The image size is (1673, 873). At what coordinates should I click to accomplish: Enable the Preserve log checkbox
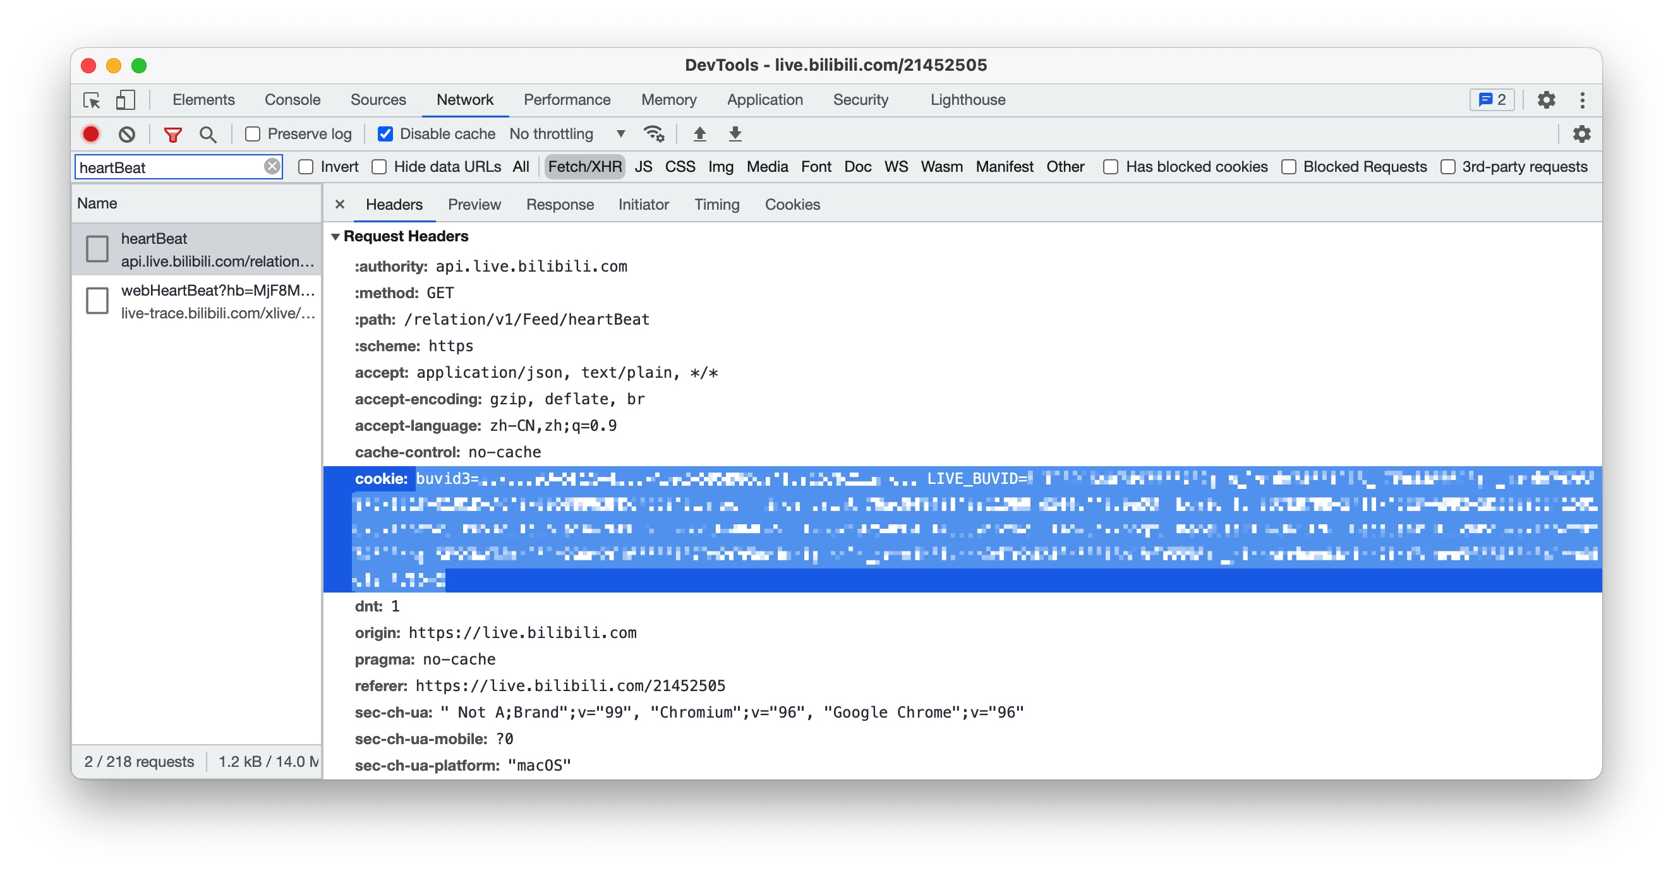(x=253, y=134)
